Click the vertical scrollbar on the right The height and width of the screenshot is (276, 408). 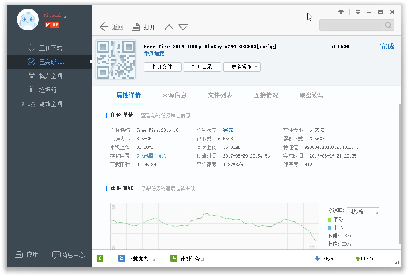(400, 174)
